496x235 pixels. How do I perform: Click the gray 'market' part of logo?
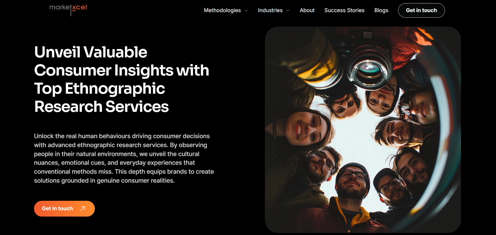pos(60,7)
